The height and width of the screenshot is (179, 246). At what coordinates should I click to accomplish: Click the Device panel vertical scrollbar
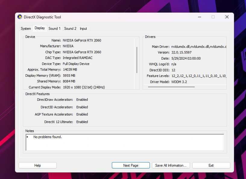tap(137, 60)
